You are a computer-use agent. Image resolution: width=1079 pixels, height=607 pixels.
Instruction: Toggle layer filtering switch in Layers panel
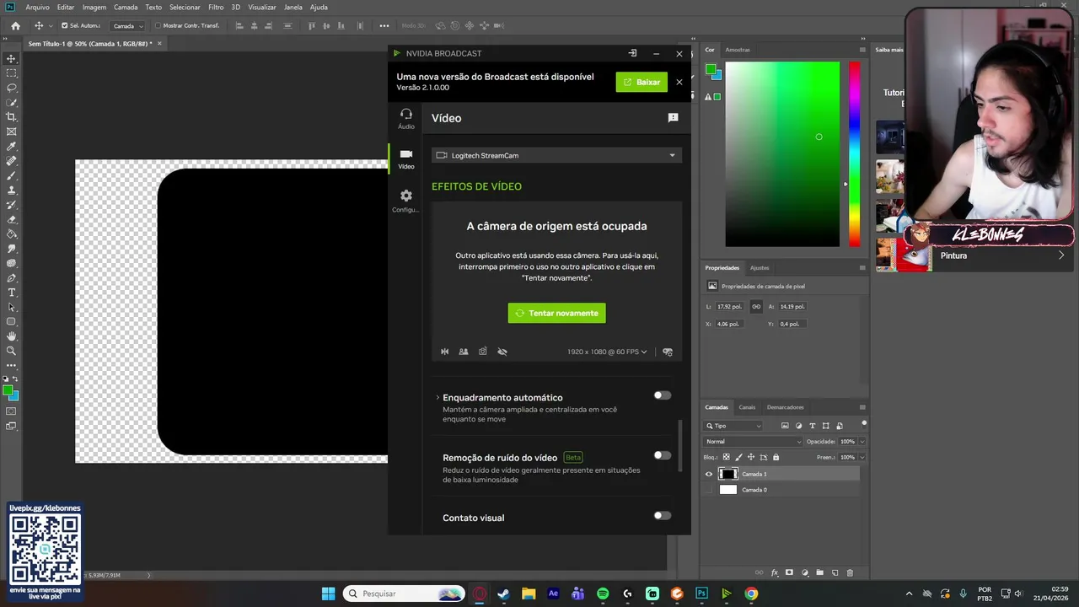[x=864, y=424]
